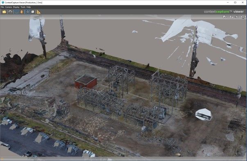Close the ContextCapture Viewer window
Viewport: 247px width, 161px height.
click(243, 2)
